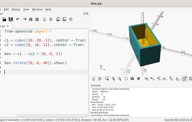
Task: Open the Window menu
Action: (37, 9)
